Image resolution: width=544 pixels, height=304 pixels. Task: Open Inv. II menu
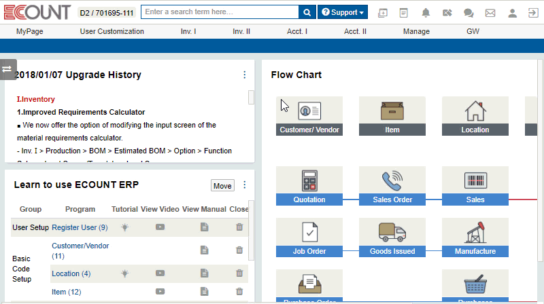(x=241, y=31)
